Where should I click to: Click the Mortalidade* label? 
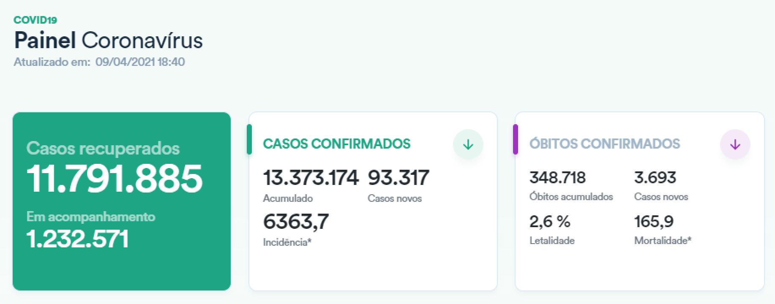click(663, 241)
